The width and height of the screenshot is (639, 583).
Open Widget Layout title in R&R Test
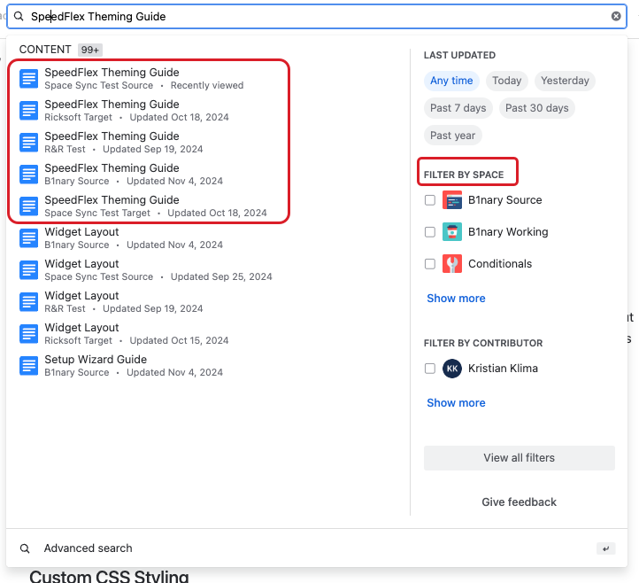tap(81, 295)
